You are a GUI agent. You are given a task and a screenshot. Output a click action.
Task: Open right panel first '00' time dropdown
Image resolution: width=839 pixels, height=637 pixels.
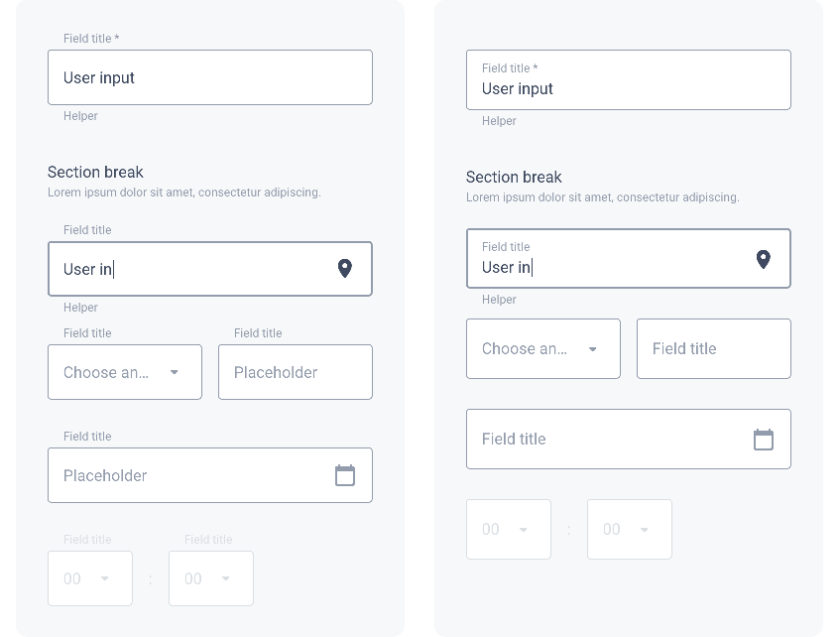pyautogui.click(x=509, y=529)
